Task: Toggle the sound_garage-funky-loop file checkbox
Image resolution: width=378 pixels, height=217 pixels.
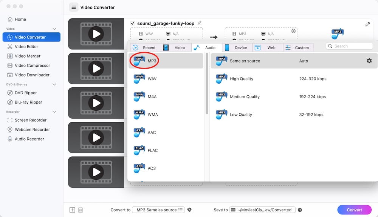Action: pyautogui.click(x=132, y=23)
